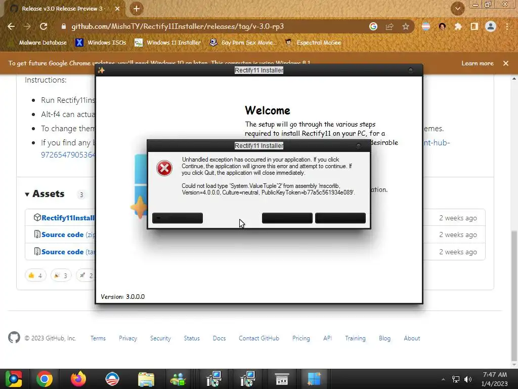The height and width of the screenshot is (389, 518).
Task: Open the Security footer link
Action: pos(160,338)
